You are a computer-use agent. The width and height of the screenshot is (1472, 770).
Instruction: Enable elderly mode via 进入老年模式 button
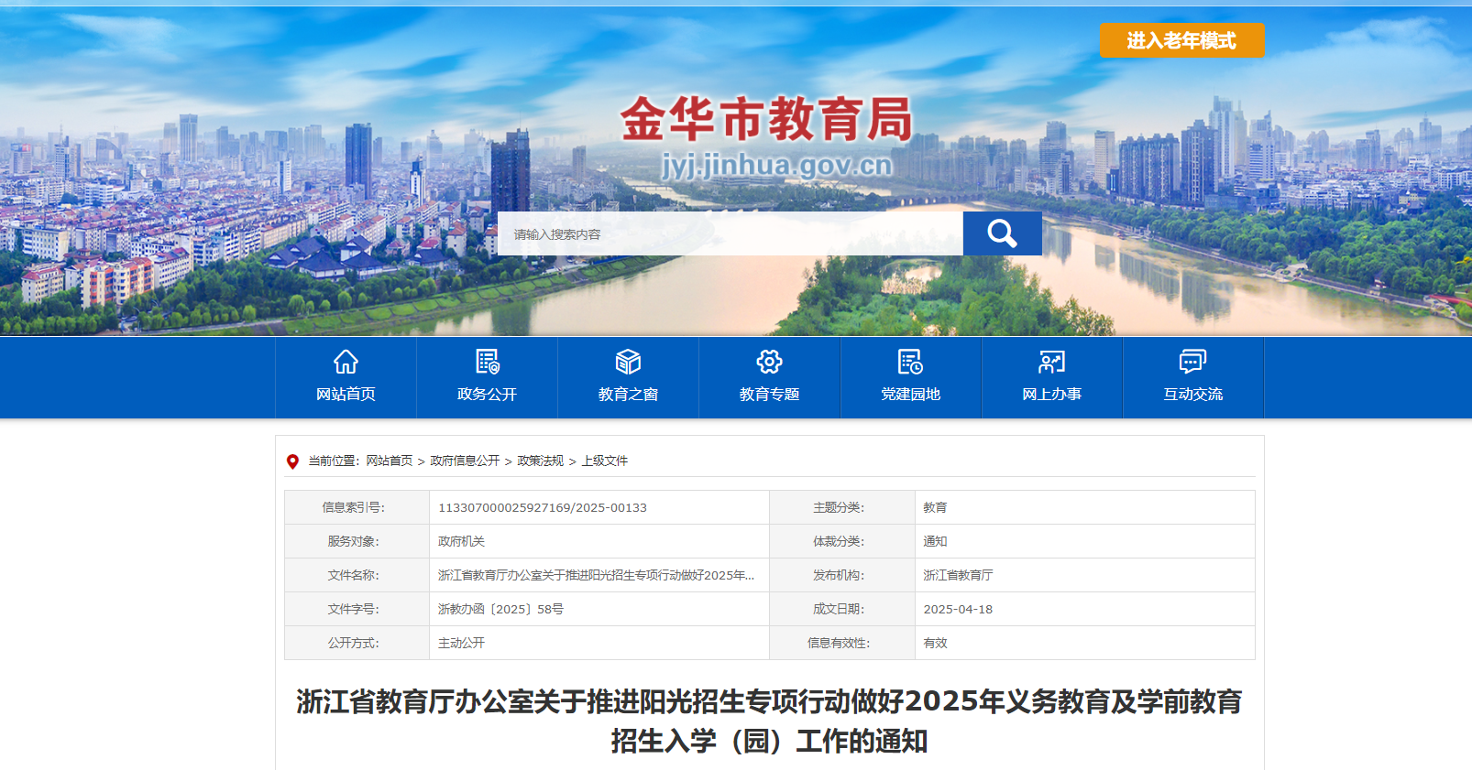(x=1181, y=40)
